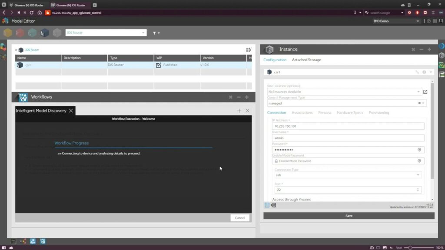Show the Password field contents

[x=419, y=149]
